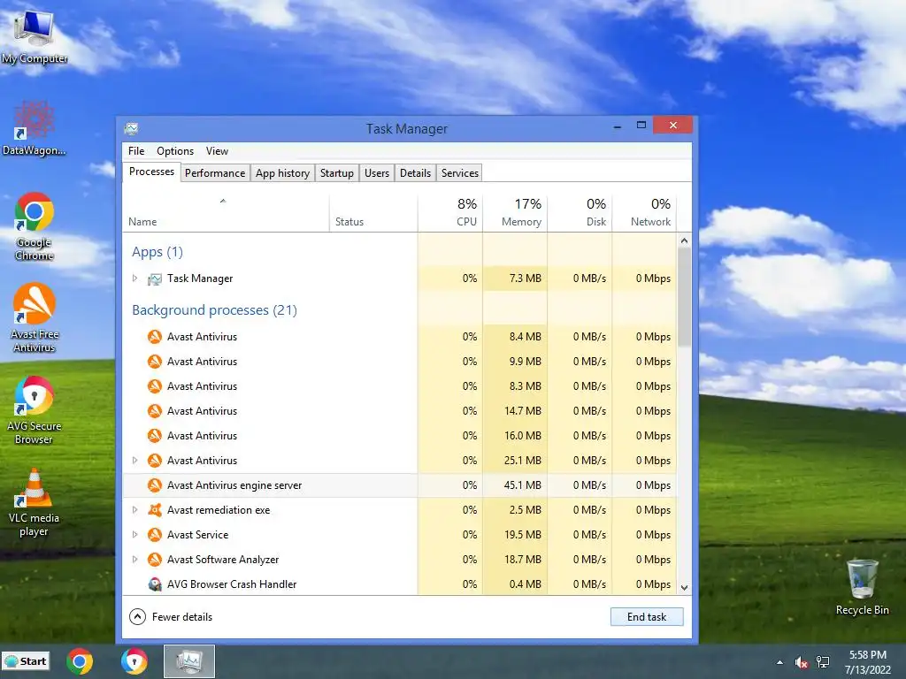
Task: Open the Options menu
Action: [175, 151]
